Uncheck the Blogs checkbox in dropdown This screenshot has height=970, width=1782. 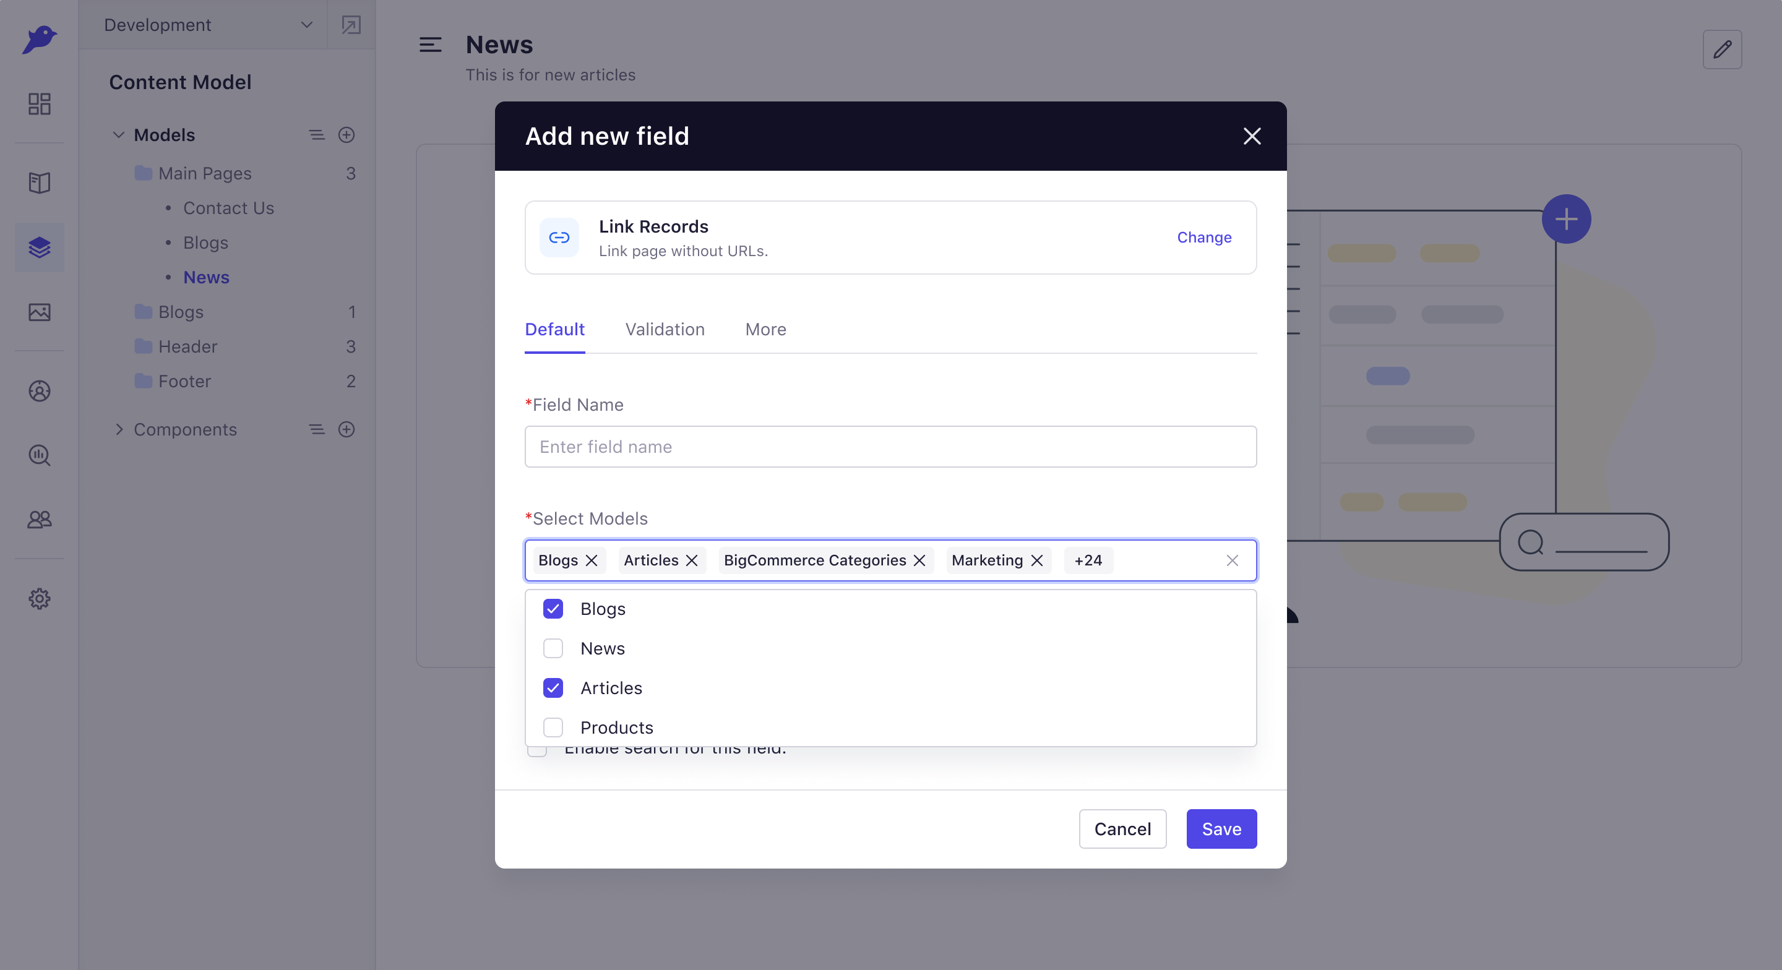pos(553,609)
